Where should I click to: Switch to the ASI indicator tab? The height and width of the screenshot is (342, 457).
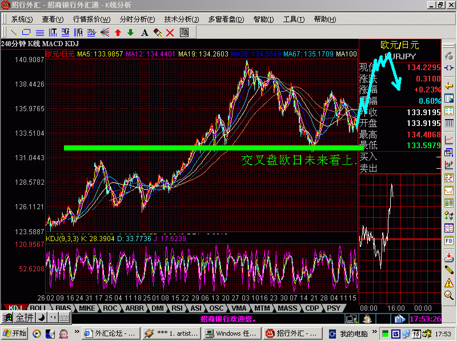pyautogui.click(x=196, y=308)
